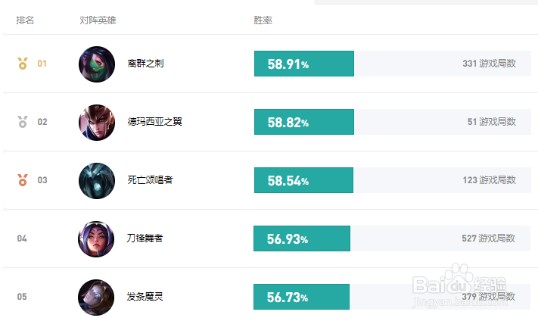Open the 刀锋舞者 hero name link
The image size is (538, 321).
pos(145,238)
